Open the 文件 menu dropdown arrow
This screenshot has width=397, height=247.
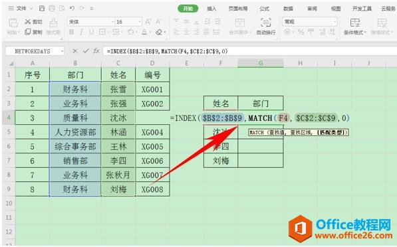click(31, 9)
